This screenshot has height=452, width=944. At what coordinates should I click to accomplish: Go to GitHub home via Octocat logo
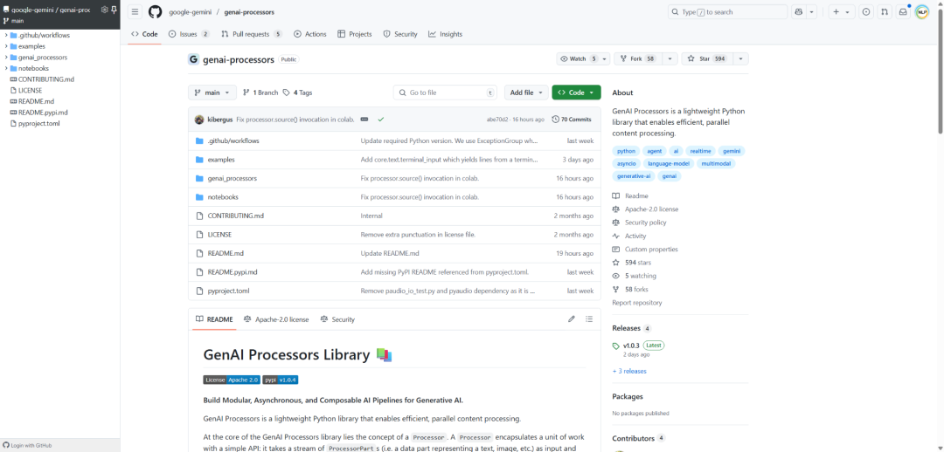point(156,12)
